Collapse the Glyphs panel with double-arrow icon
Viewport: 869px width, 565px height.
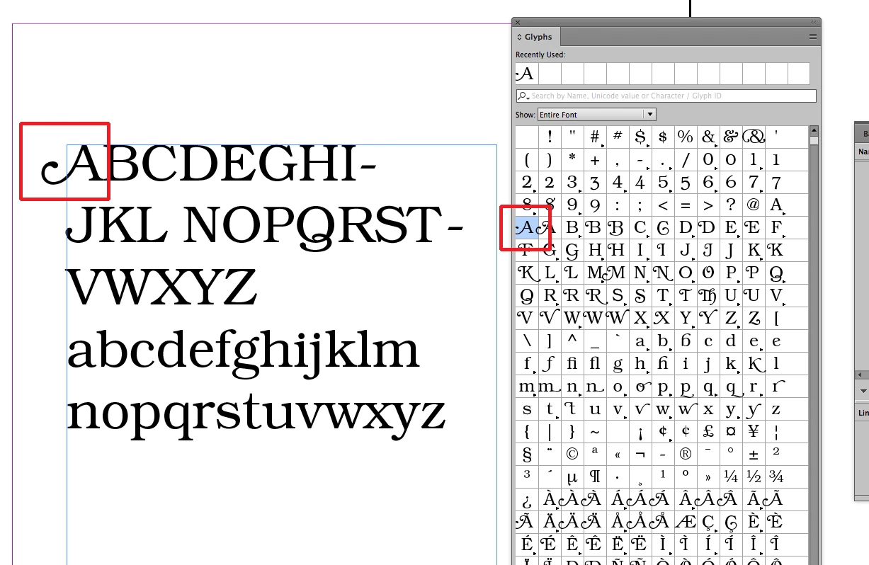pos(814,23)
